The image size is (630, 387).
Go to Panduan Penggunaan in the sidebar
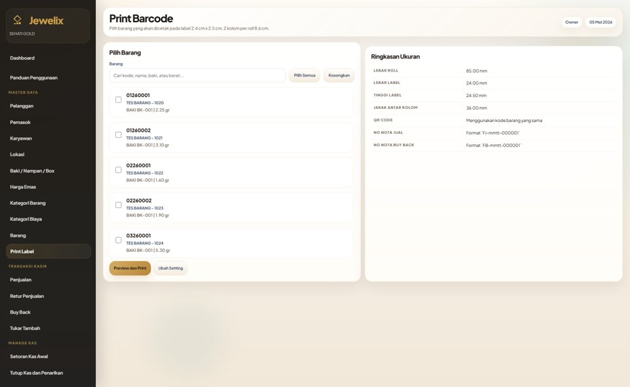[x=48, y=77]
